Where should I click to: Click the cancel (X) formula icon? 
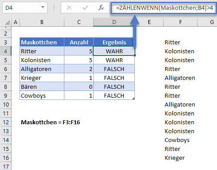69,8
